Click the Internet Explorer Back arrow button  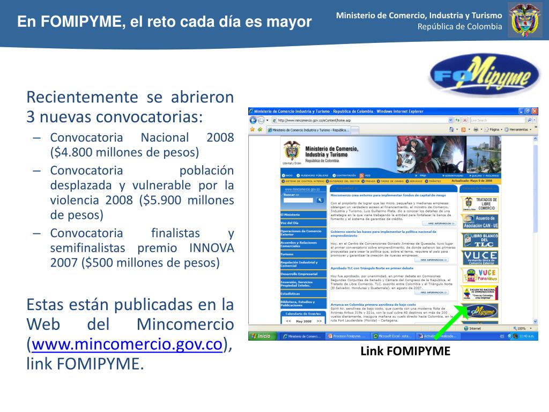[x=253, y=120]
